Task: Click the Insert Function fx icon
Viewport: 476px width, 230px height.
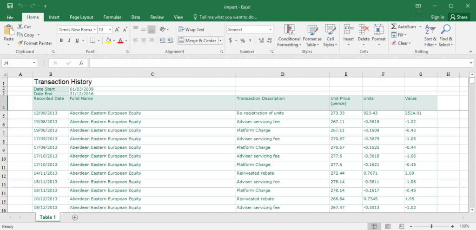Action: tap(81, 63)
